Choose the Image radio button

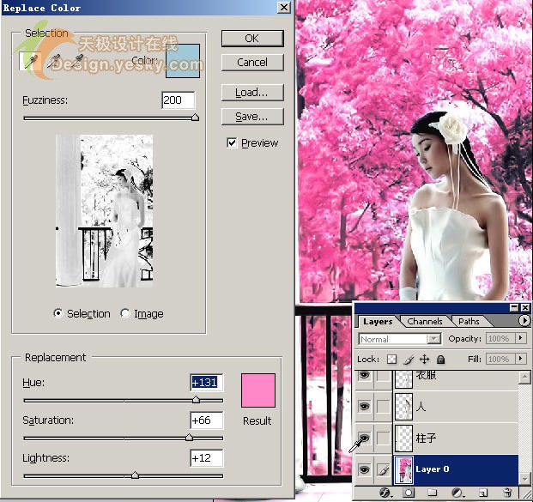tap(125, 314)
